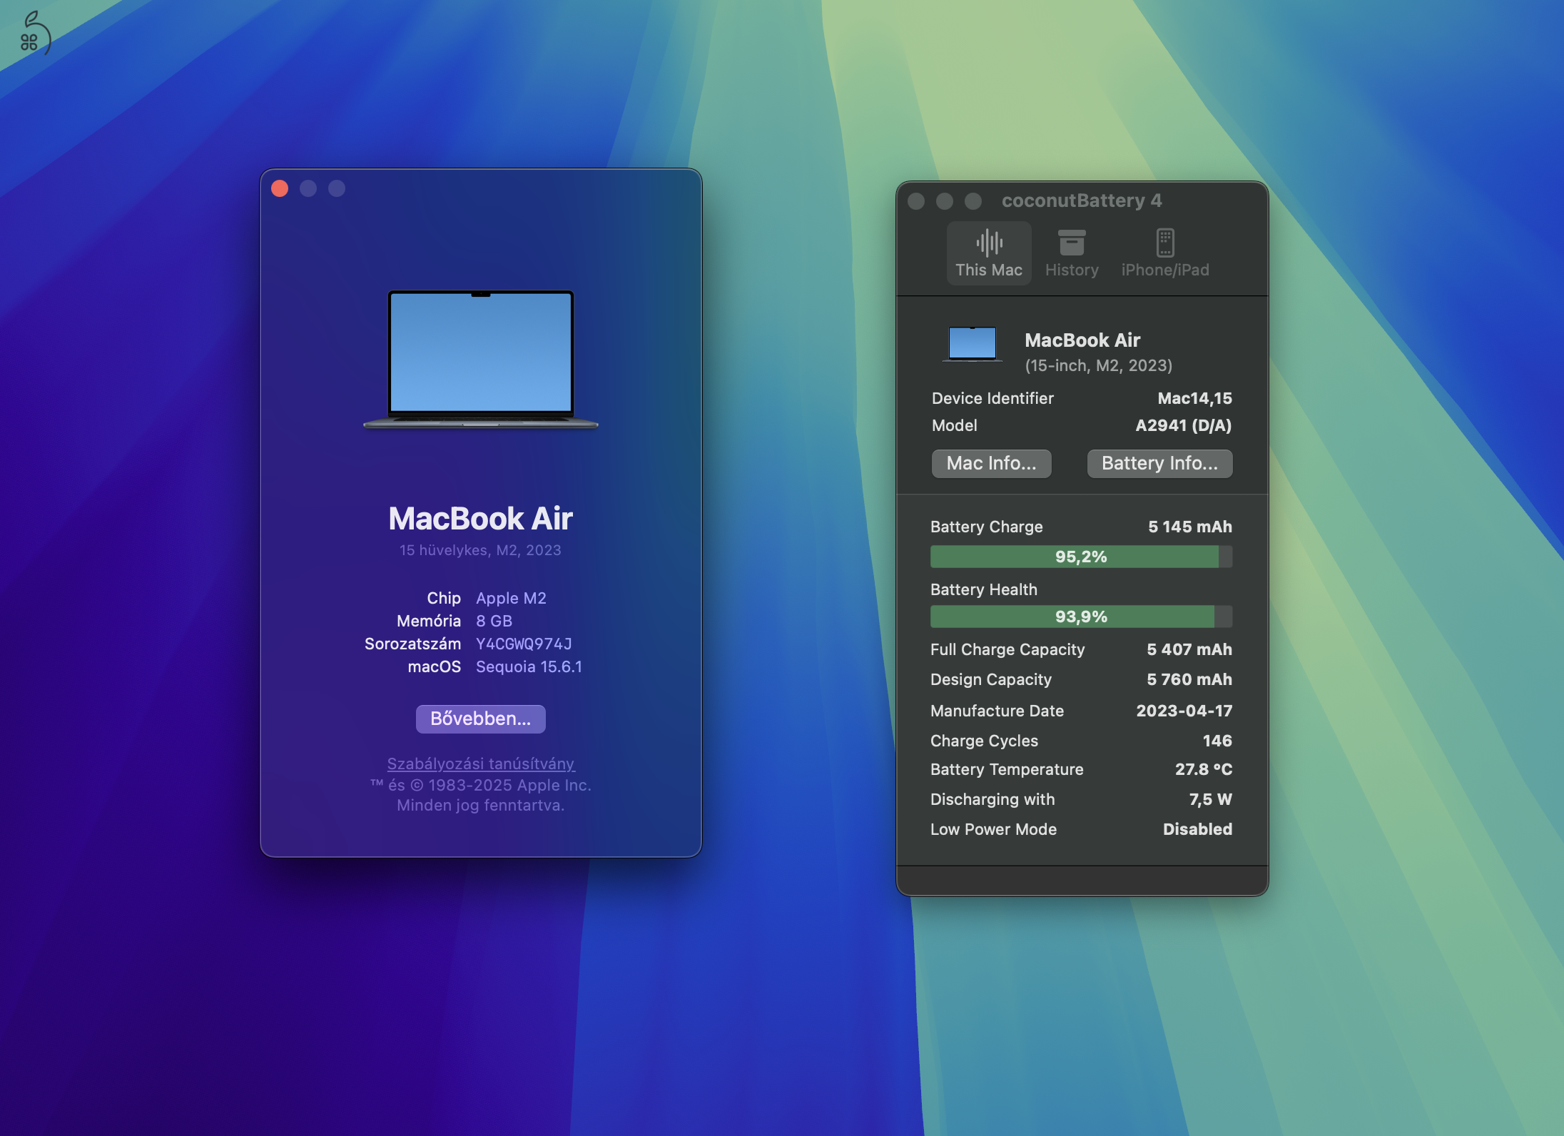The image size is (1564, 1136).
Task: Open Battery Info... details
Action: coord(1159,463)
